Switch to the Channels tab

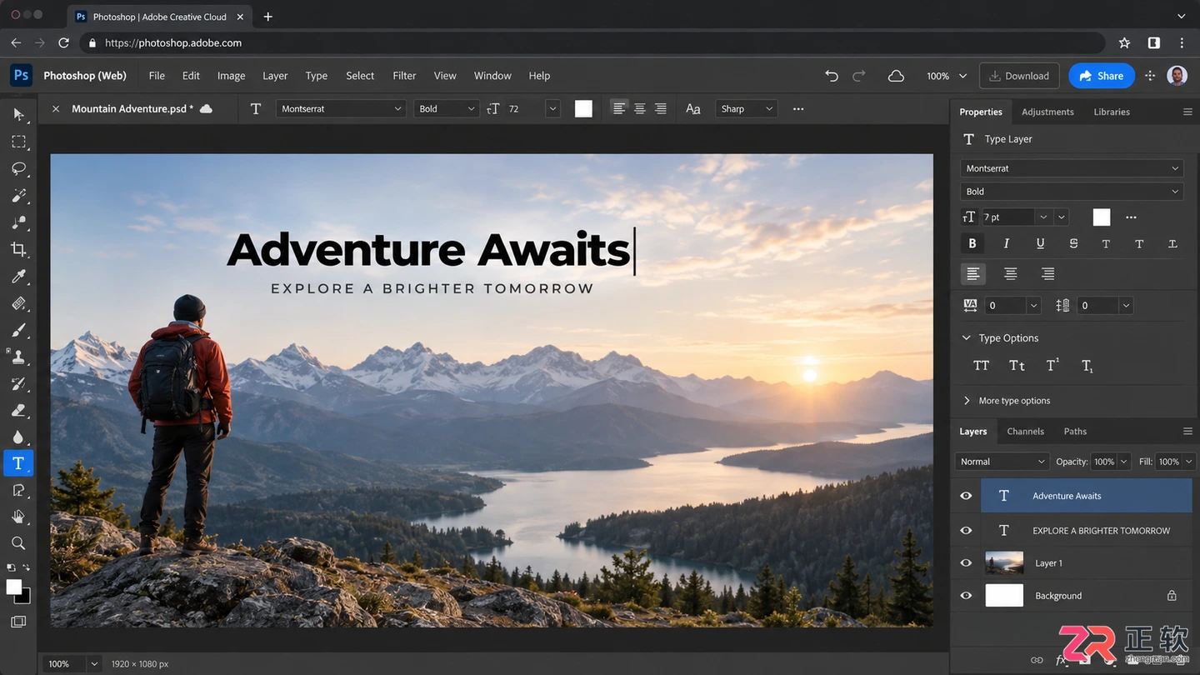pos(1025,432)
